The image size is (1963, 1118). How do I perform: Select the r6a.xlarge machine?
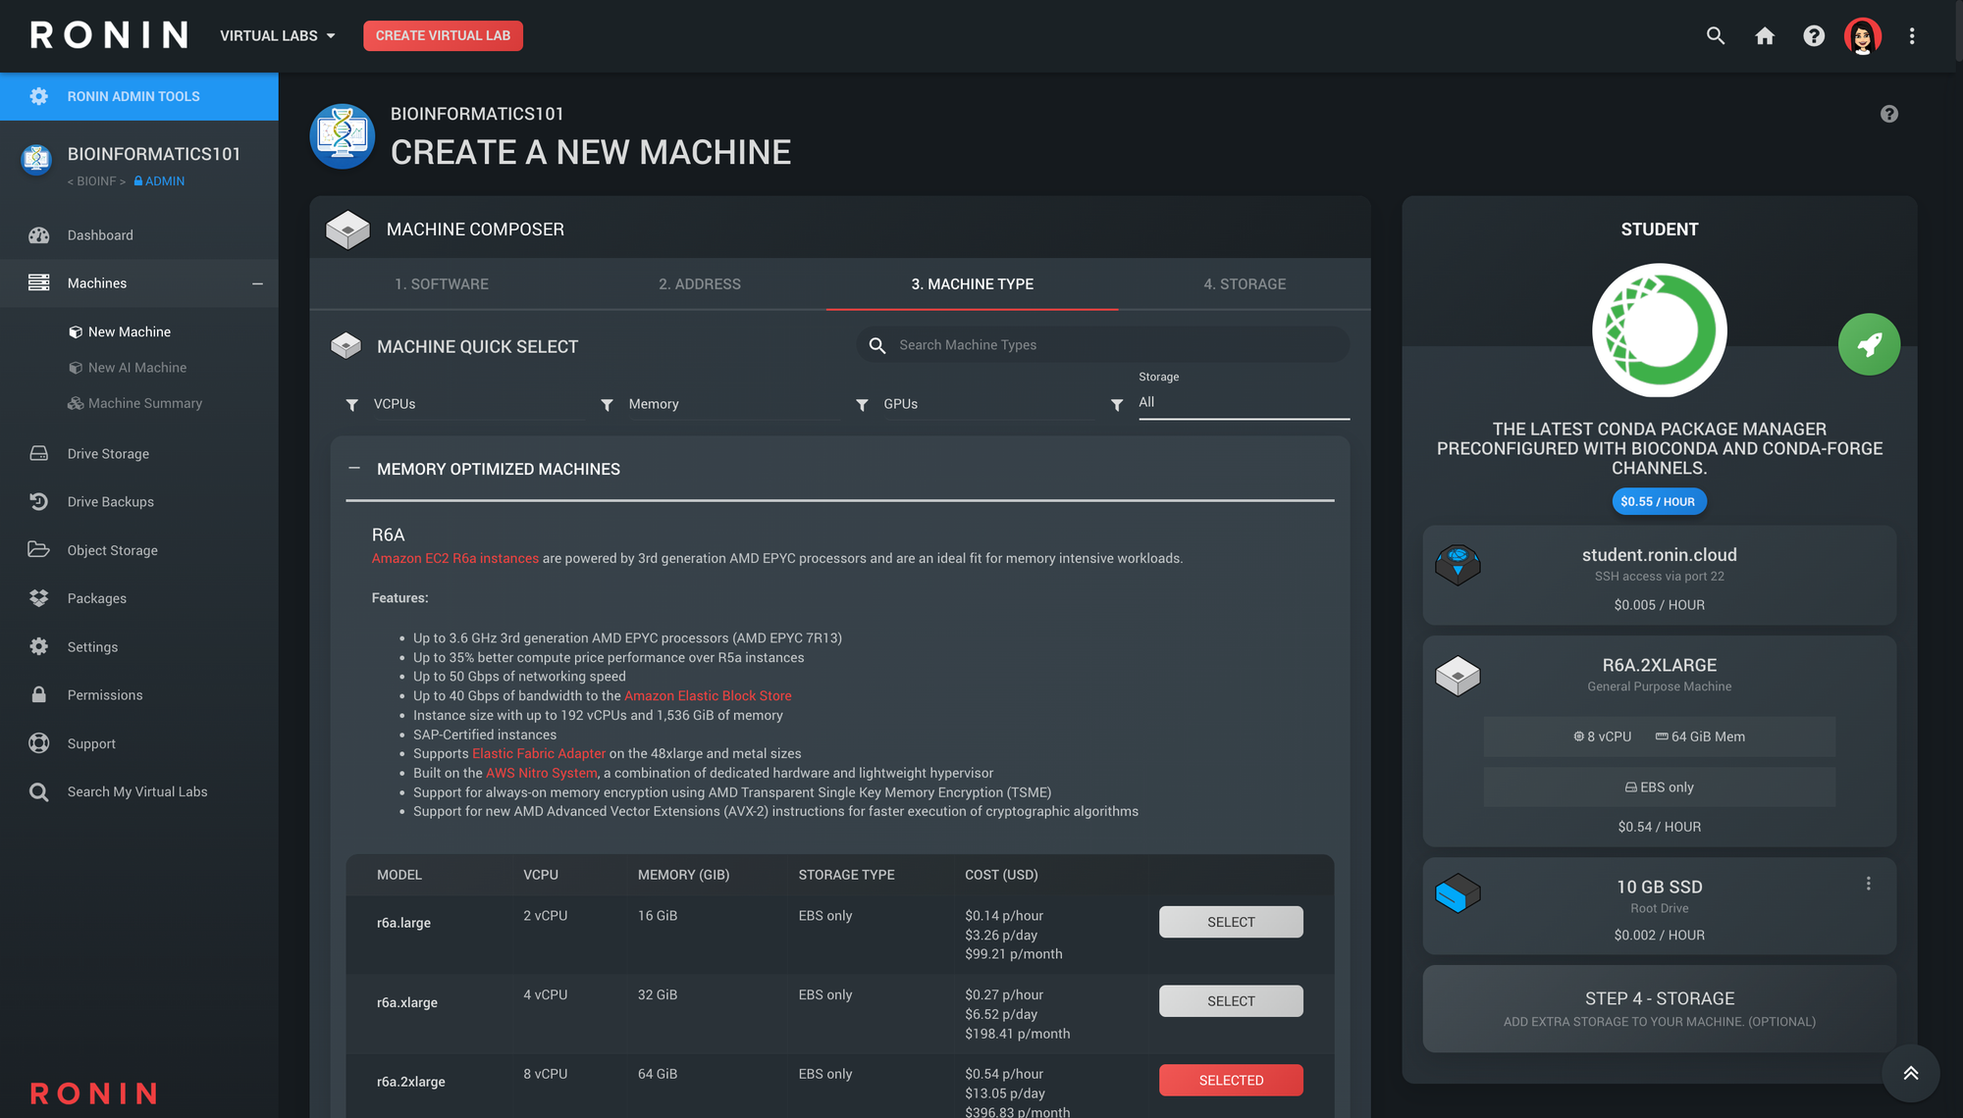(x=1230, y=1001)
